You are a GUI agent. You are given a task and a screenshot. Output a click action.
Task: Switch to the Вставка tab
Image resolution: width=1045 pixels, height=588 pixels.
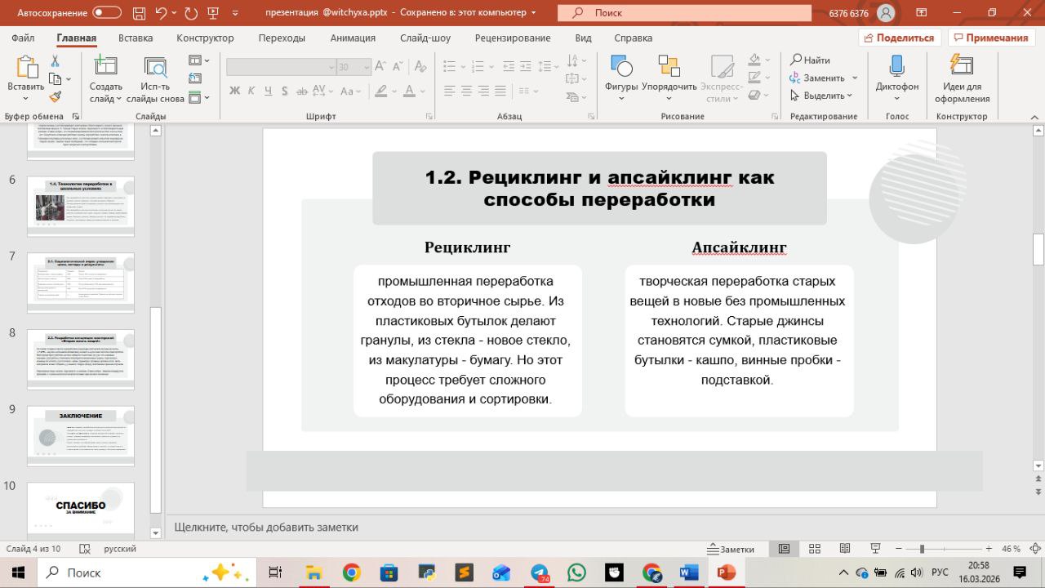[136, 38]
